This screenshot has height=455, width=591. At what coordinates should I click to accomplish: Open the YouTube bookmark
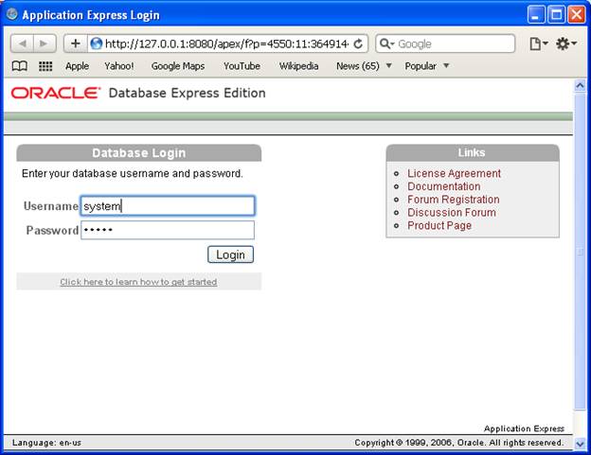(242, 66)
